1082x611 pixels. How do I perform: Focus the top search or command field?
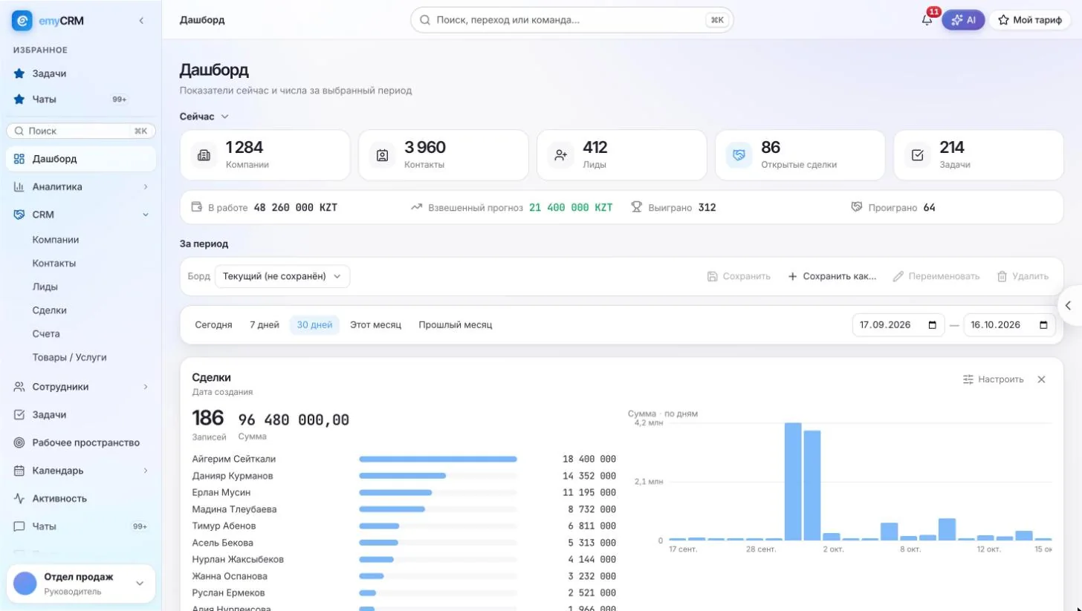(571, 20)
